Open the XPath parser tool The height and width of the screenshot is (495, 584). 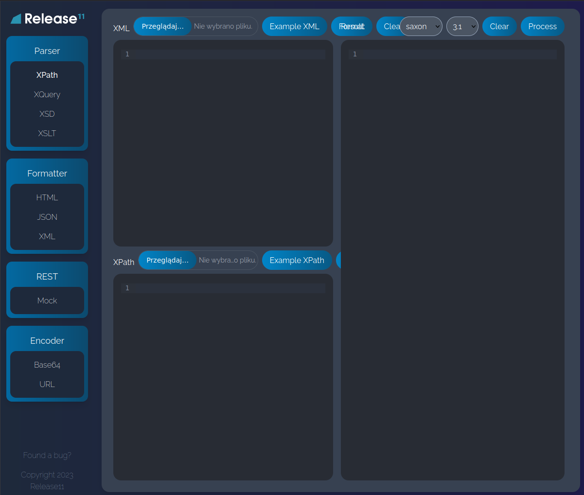click(47, 75)
